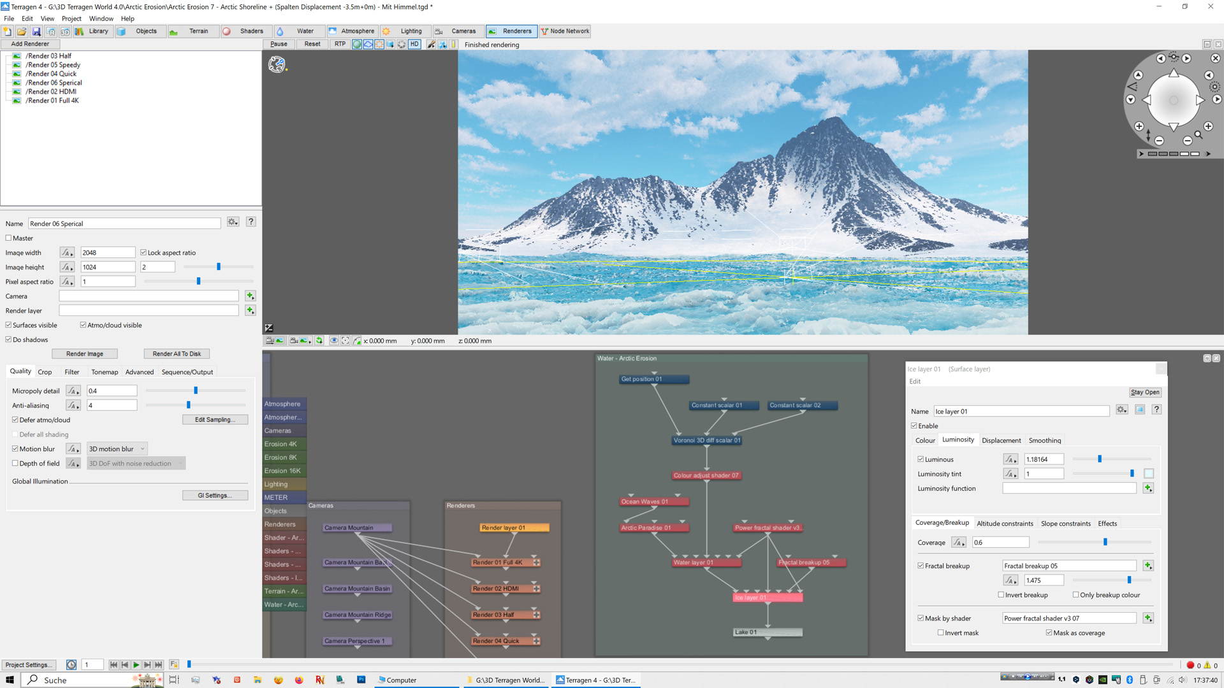This screenshot has height=688, width=1224.
Task: Enable the Atmo/cloud visible checkbox
Action: click(82, 324)
